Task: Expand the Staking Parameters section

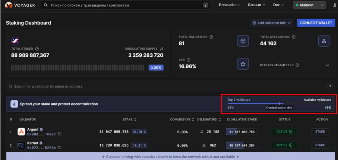Action: pos(327,65)
